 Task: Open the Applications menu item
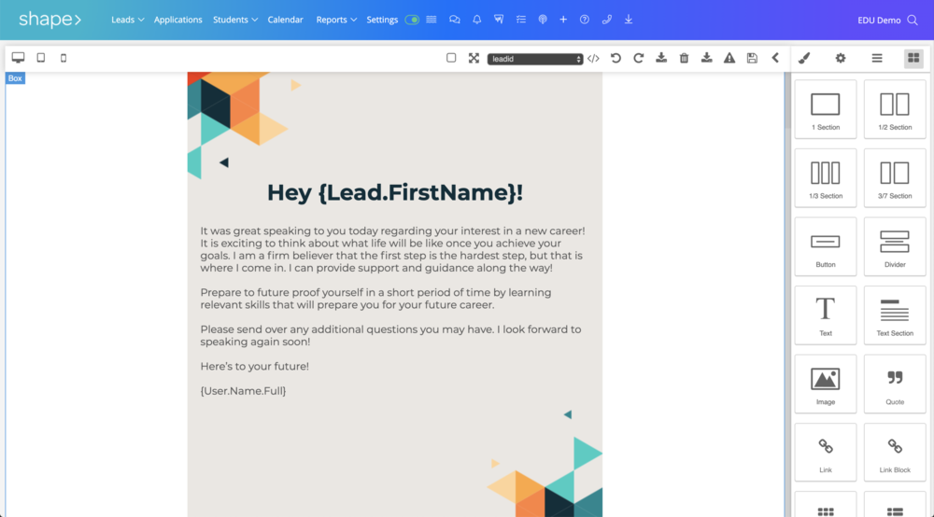coord(178,20)
